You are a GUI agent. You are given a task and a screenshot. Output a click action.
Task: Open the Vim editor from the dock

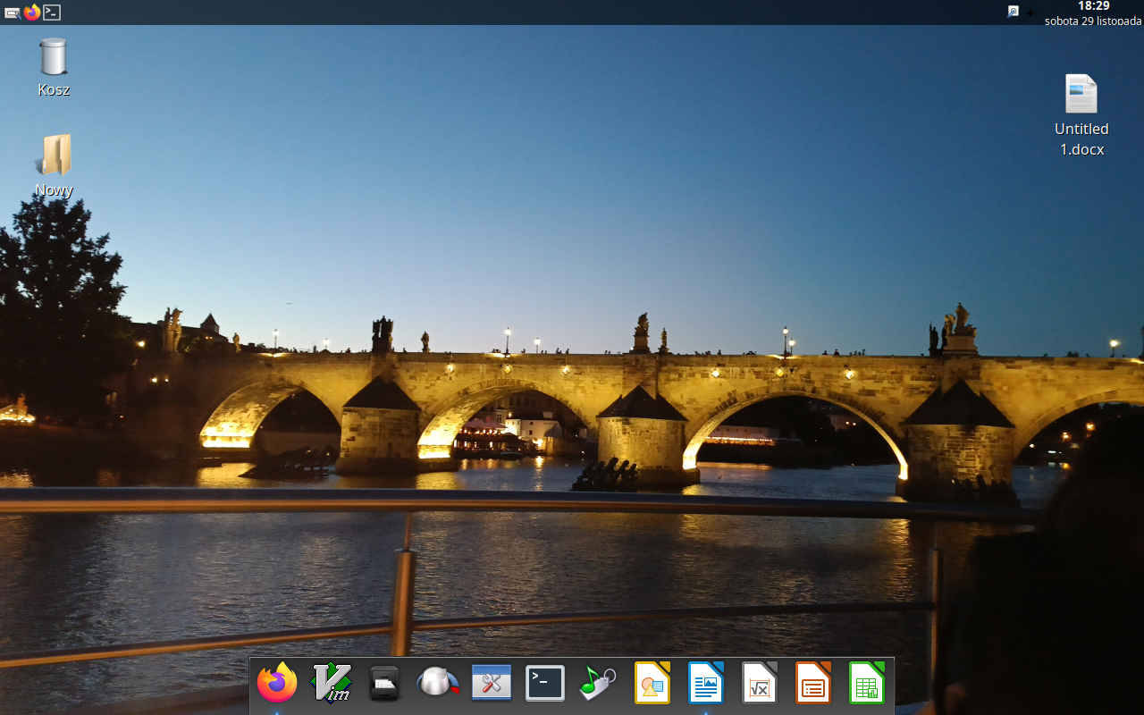coord(331,683)
